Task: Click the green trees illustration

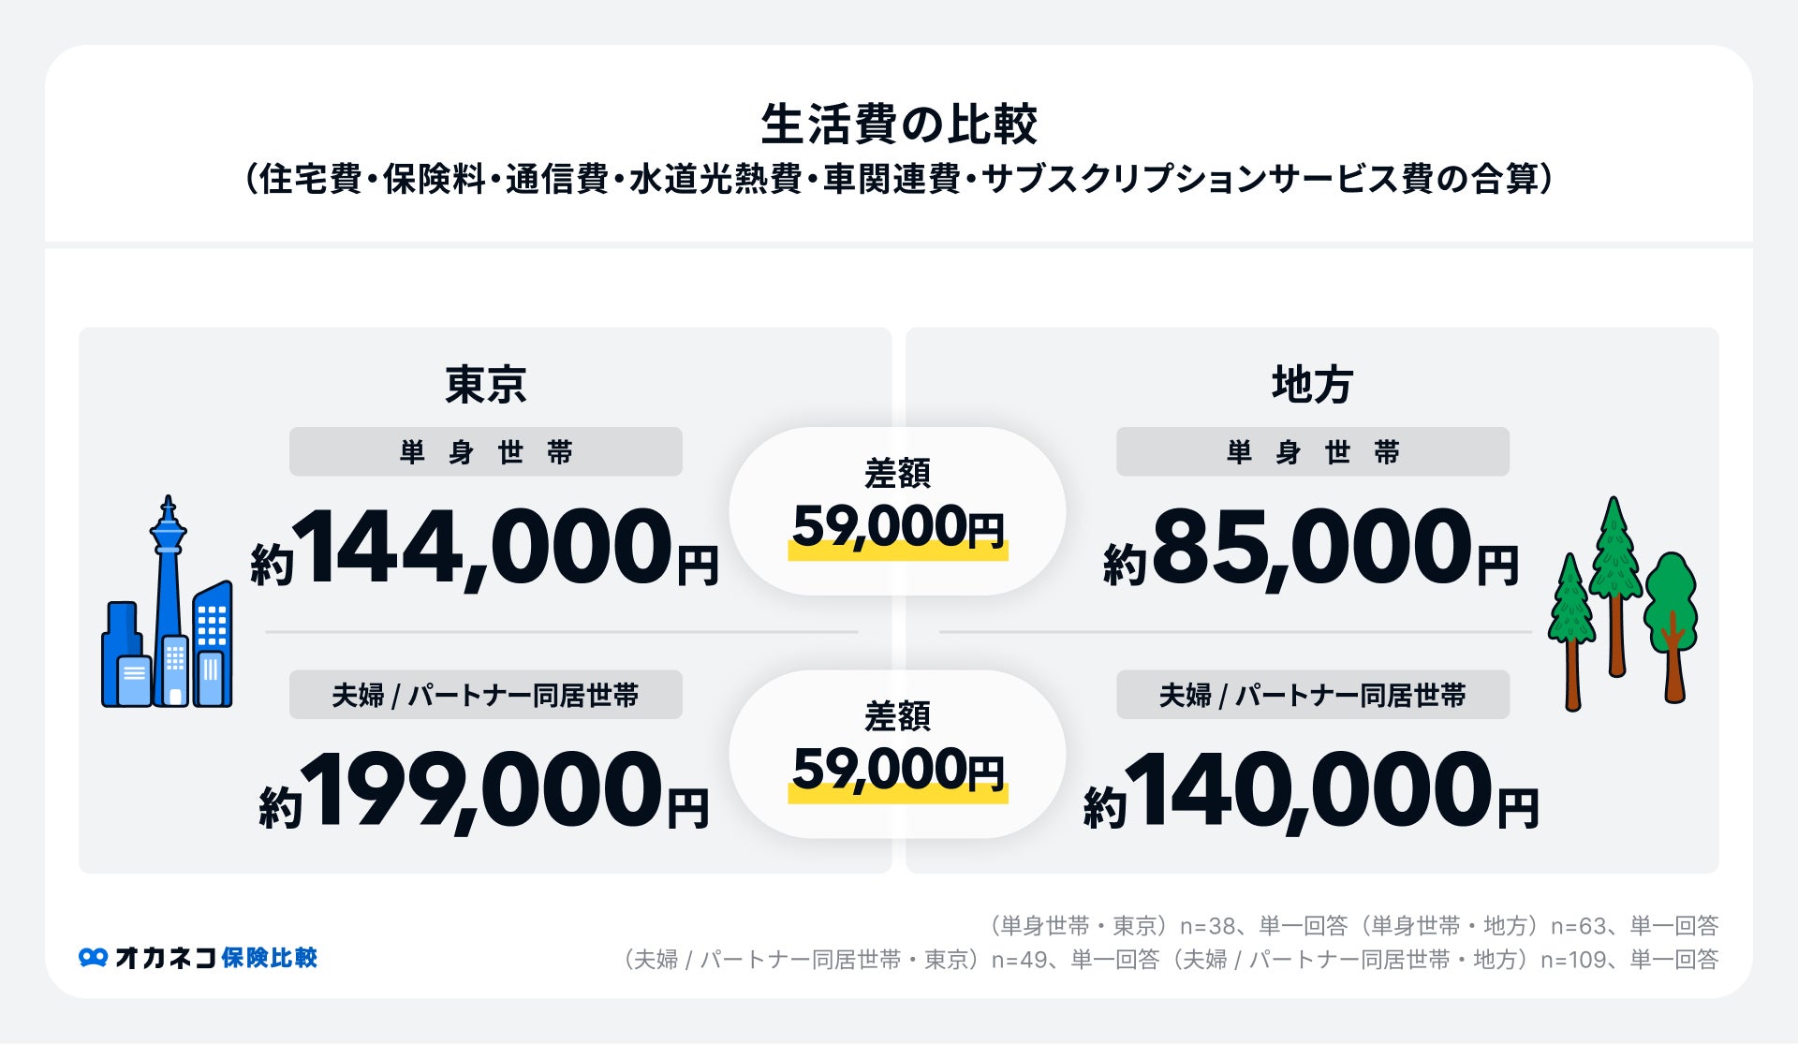Action: click(1620, 604)
